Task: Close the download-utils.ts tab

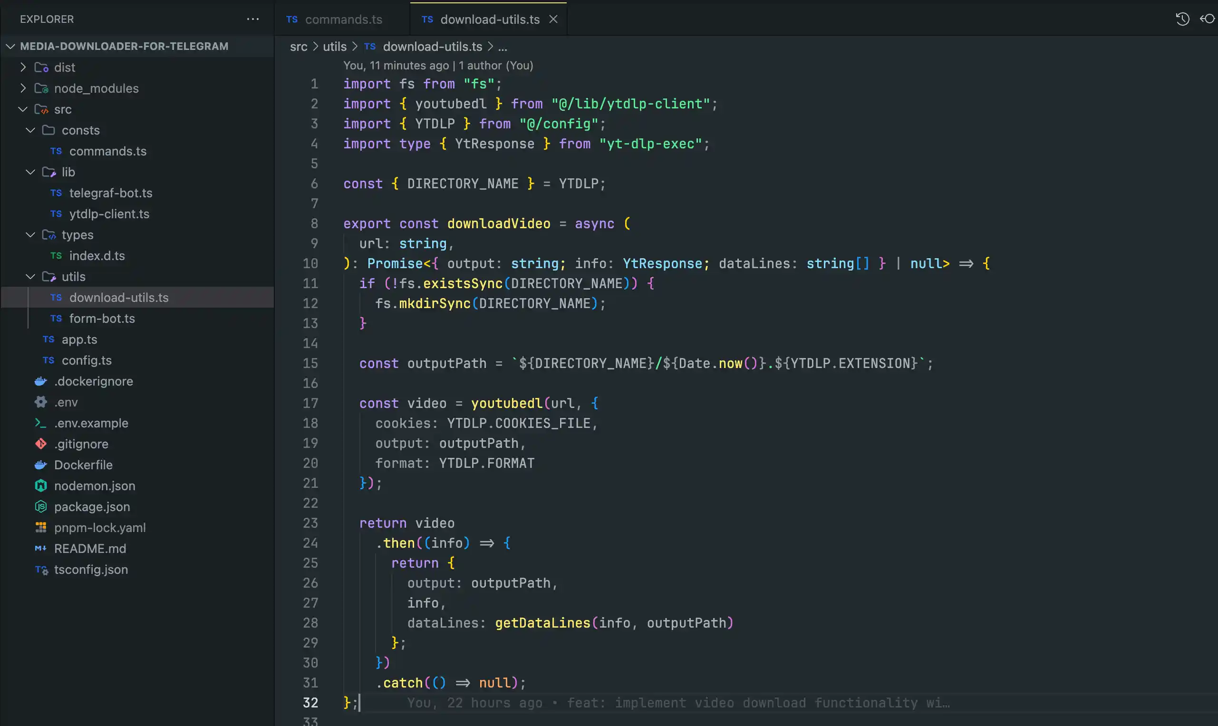Action: (553, 19)
